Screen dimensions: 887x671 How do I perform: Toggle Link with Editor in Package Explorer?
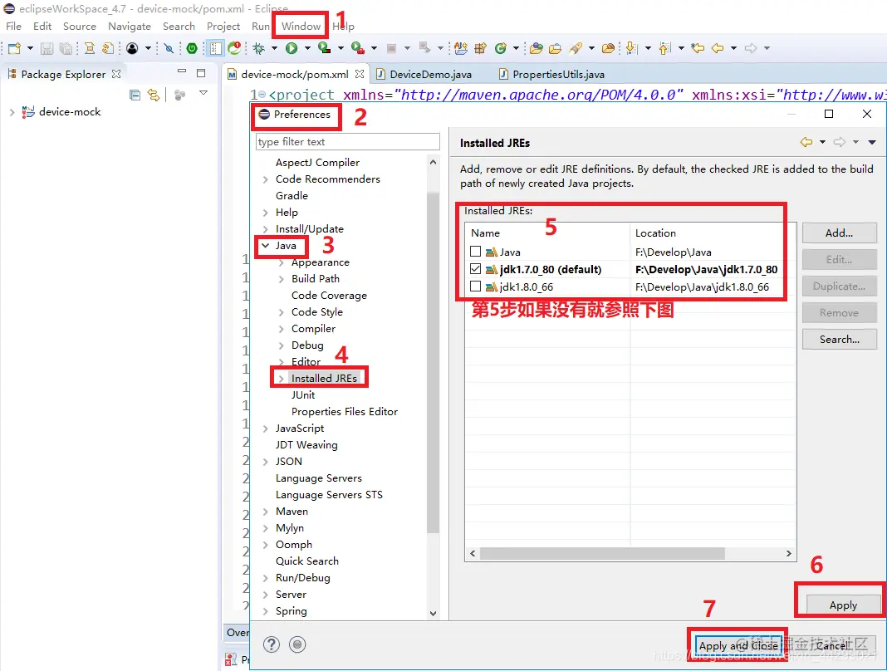point(154,95)
